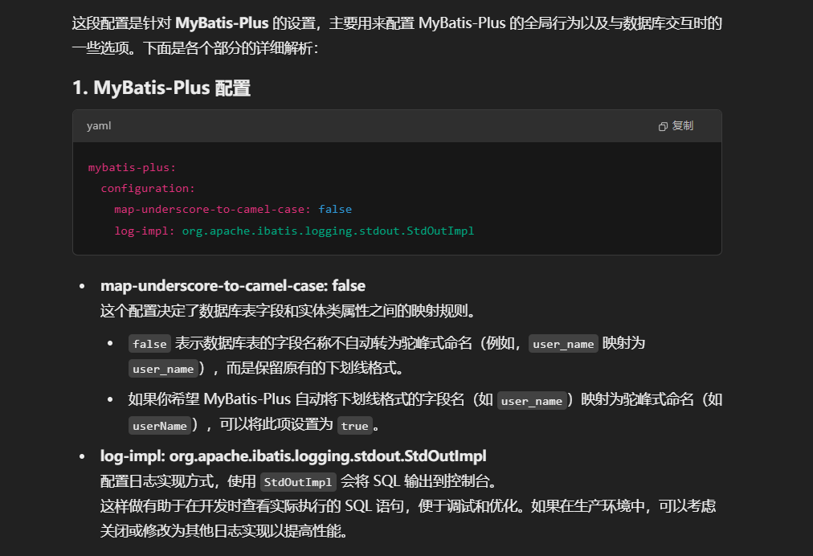The width and height of the screenshot is (813, 556).
Task: Click the text '而是保留原有的下划线格式'
Action: point(311,368)
